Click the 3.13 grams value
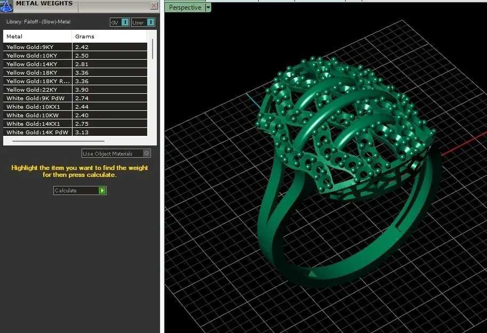The image size is (487, 333). click(x=82, y=132)
